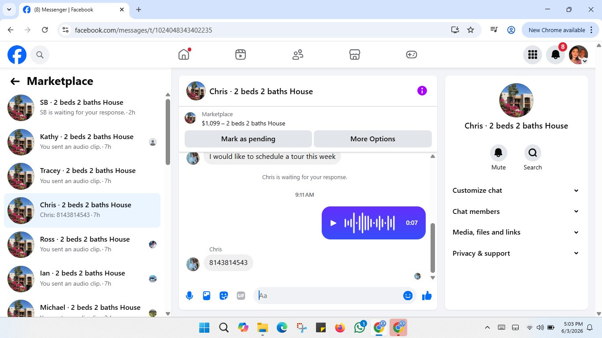Click the address bar URL
This screenshot has width=602, height=338.
tap(144, 30)
